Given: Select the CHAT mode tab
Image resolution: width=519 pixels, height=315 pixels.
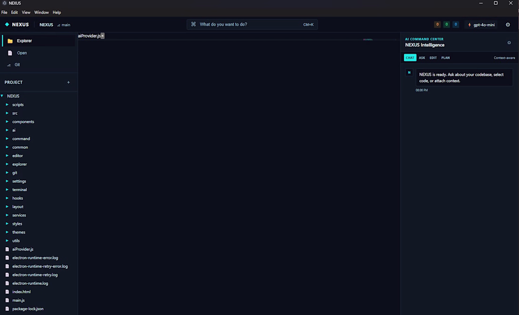Looking at the screenshot, I should pyautogui.click(x=410, y=58).
